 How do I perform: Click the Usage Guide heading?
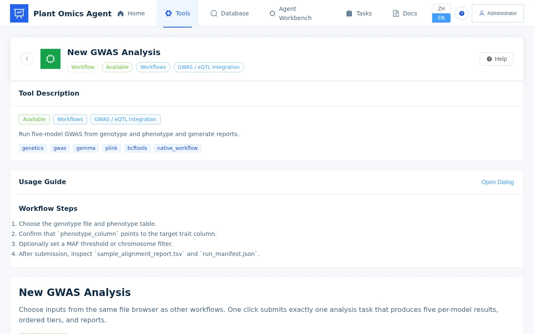(42, 182)
